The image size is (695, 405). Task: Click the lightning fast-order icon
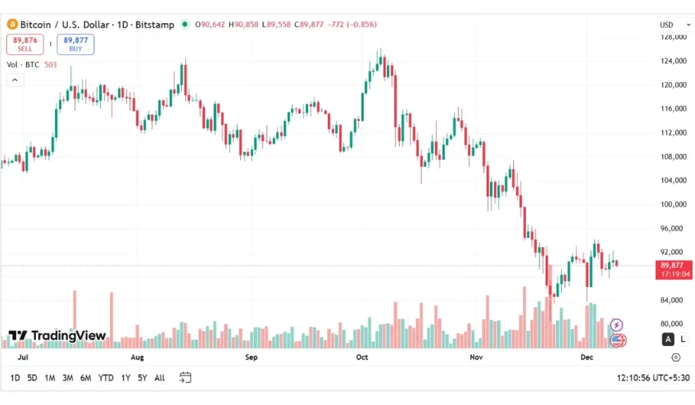pyautogui.click(x=616, y=324)
